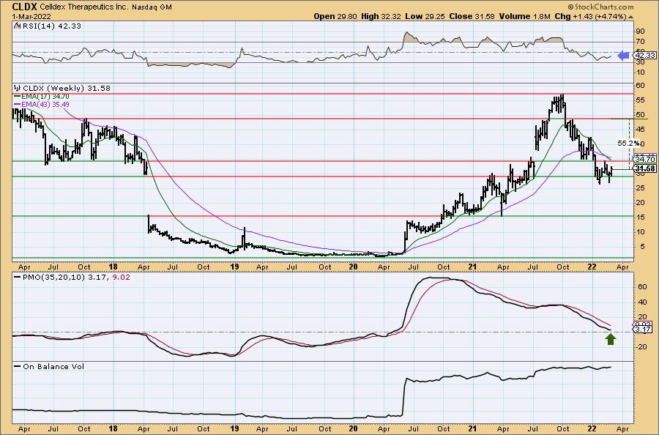The image size is (659, 435).
Task: Click the Nasdaq GM exchange label
Action: tap(152, 7)
